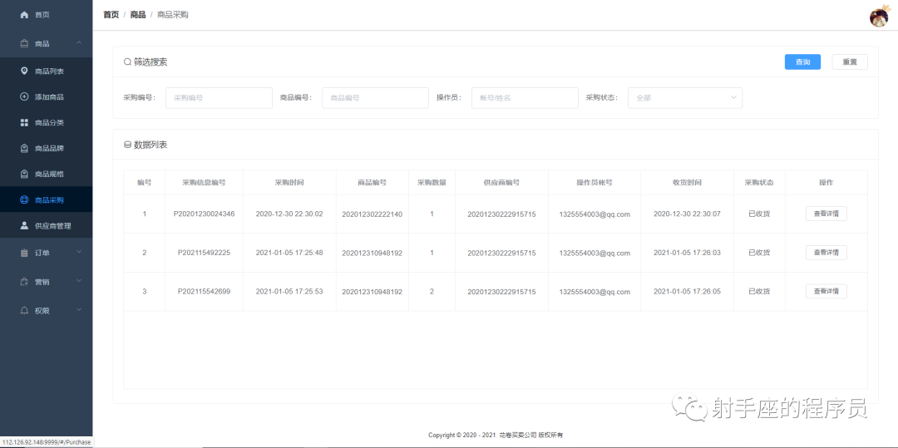The height and width of the screenshot is (448, 898).
Task: Expand the 订单 submenu chevron
Action: 79,253
